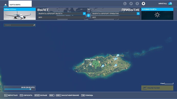Viewport: 177px width, 99px height.
Task: Open the single-person profile icon
Action: tap(137, 4)
